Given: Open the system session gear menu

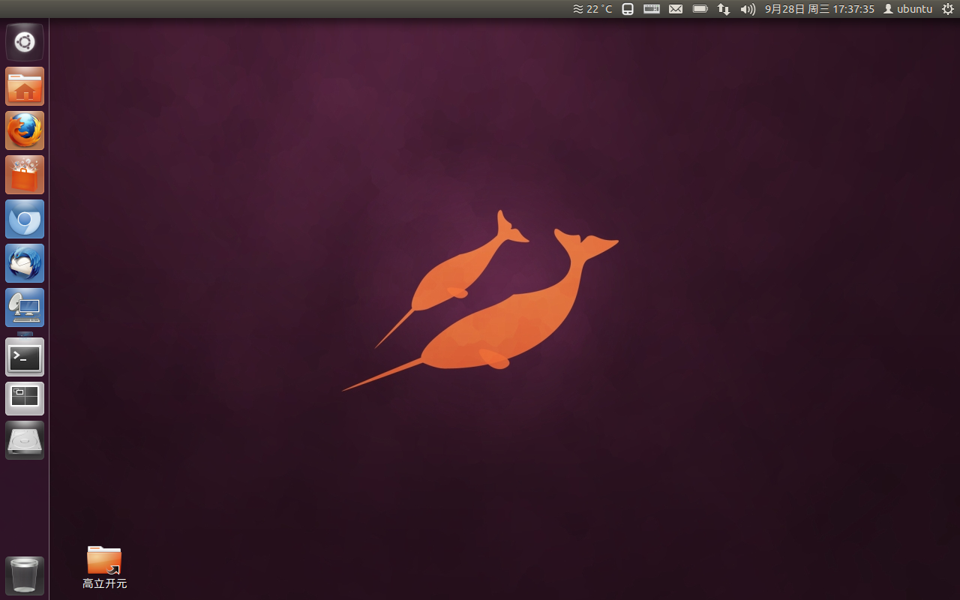Looking at the screenshot, I should [x=948, y=9].
